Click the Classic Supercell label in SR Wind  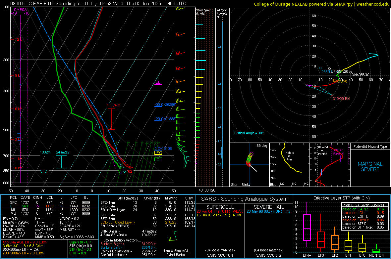[x=339, y=152]
